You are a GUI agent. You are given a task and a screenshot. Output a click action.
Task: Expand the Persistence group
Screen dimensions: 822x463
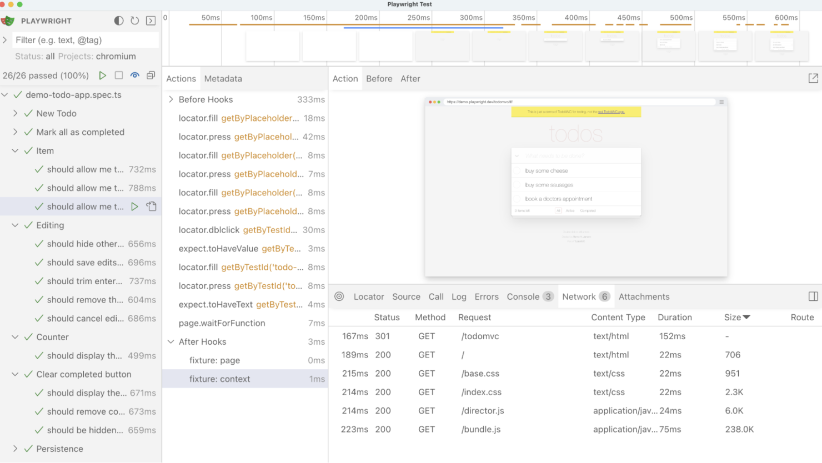[x=16, y=449]
